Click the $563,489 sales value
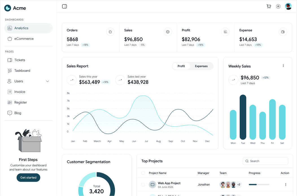The width and height of the screenshot is (297, 196). pyautogui.click(x=89, y=82)
